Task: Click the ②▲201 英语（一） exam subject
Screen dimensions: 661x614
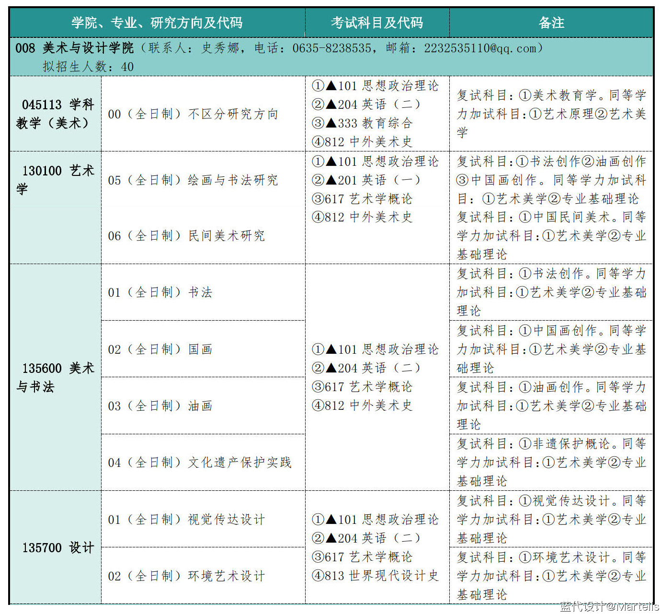Action: tap(366, 180)
